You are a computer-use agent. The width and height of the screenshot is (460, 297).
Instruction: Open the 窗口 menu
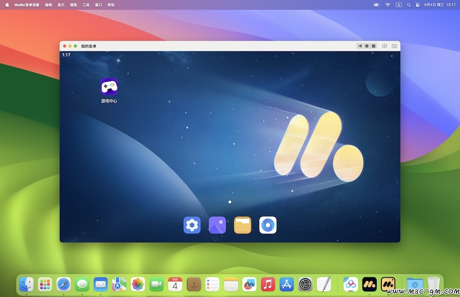coord(98,5)
